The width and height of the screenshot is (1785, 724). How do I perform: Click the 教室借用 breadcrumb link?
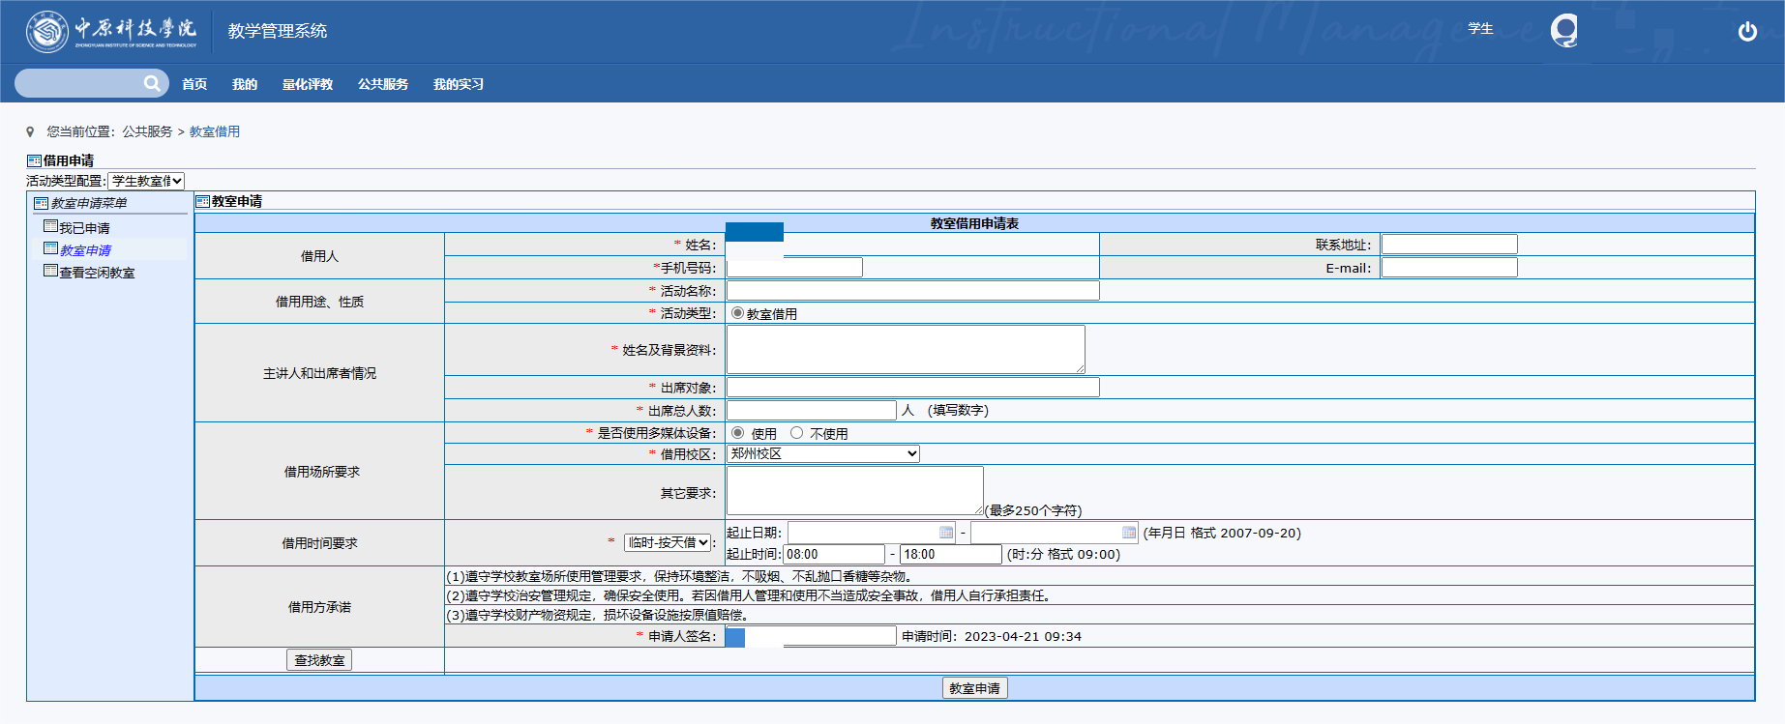coord(214,131)
